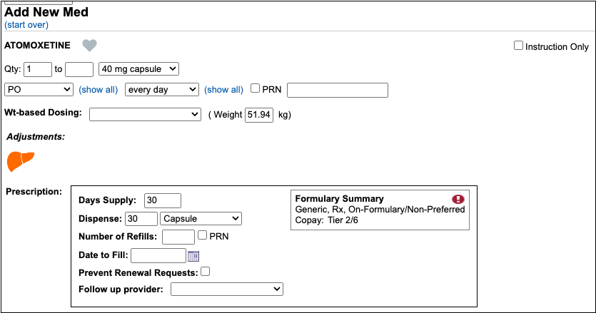Open the Follow up provider dropdown
596x313 pixels.
[x=227, y=289]
